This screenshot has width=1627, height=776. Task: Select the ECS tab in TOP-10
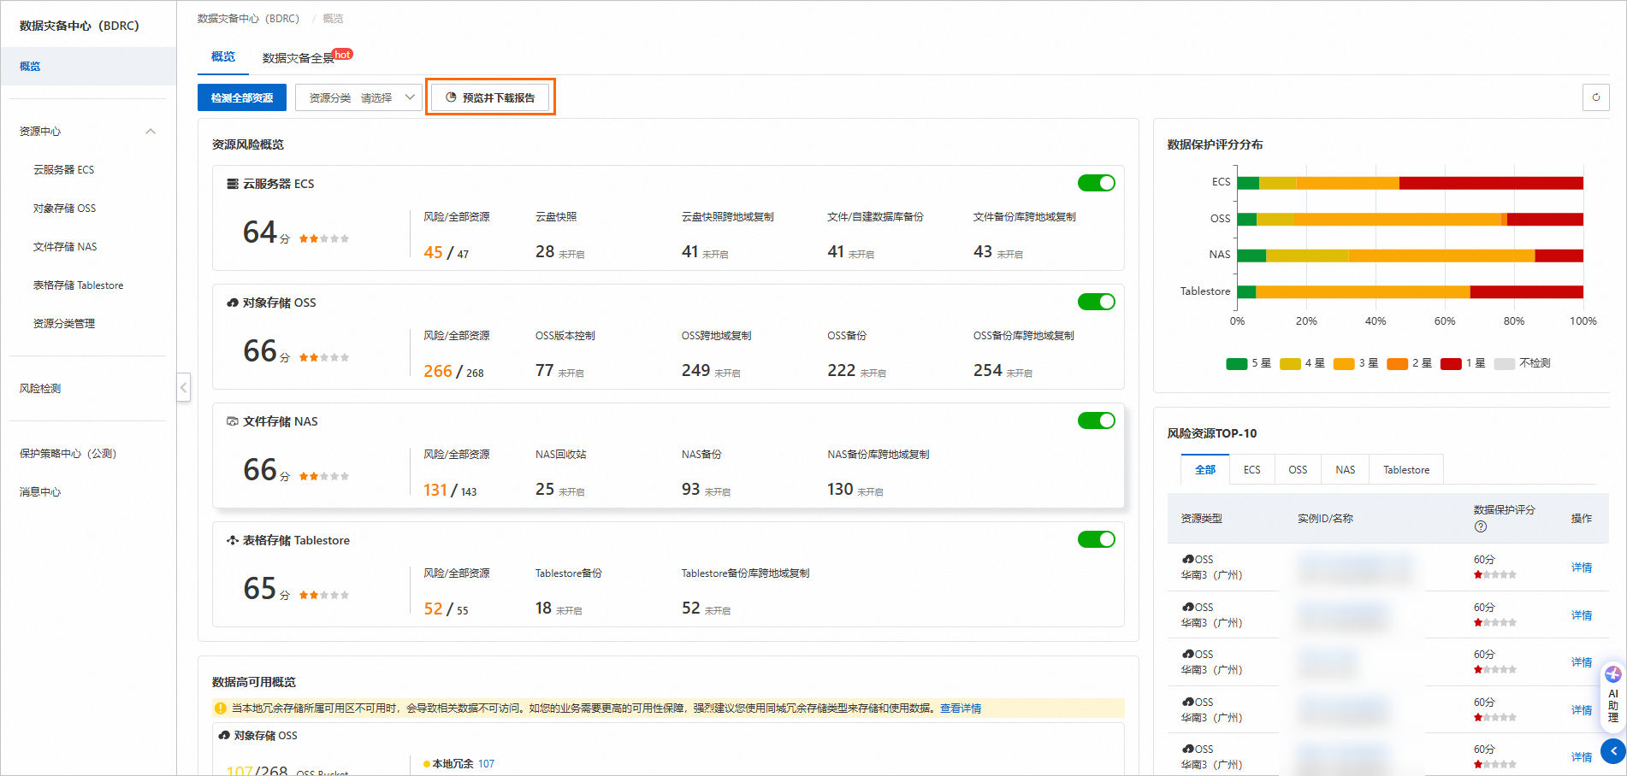(1252, 470)
